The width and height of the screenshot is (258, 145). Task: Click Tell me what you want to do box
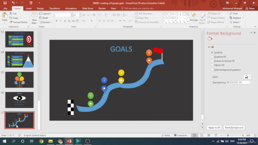pos(138,8)
